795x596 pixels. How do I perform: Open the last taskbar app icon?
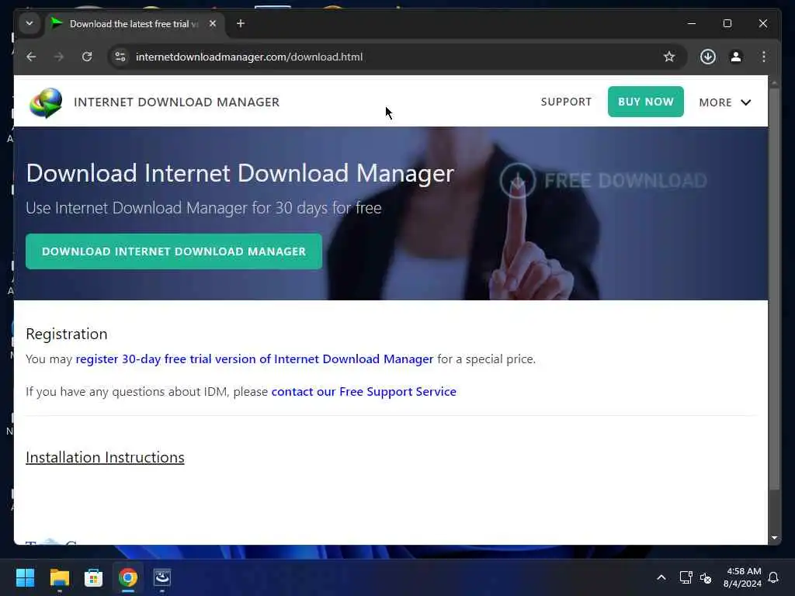point(162,577)
